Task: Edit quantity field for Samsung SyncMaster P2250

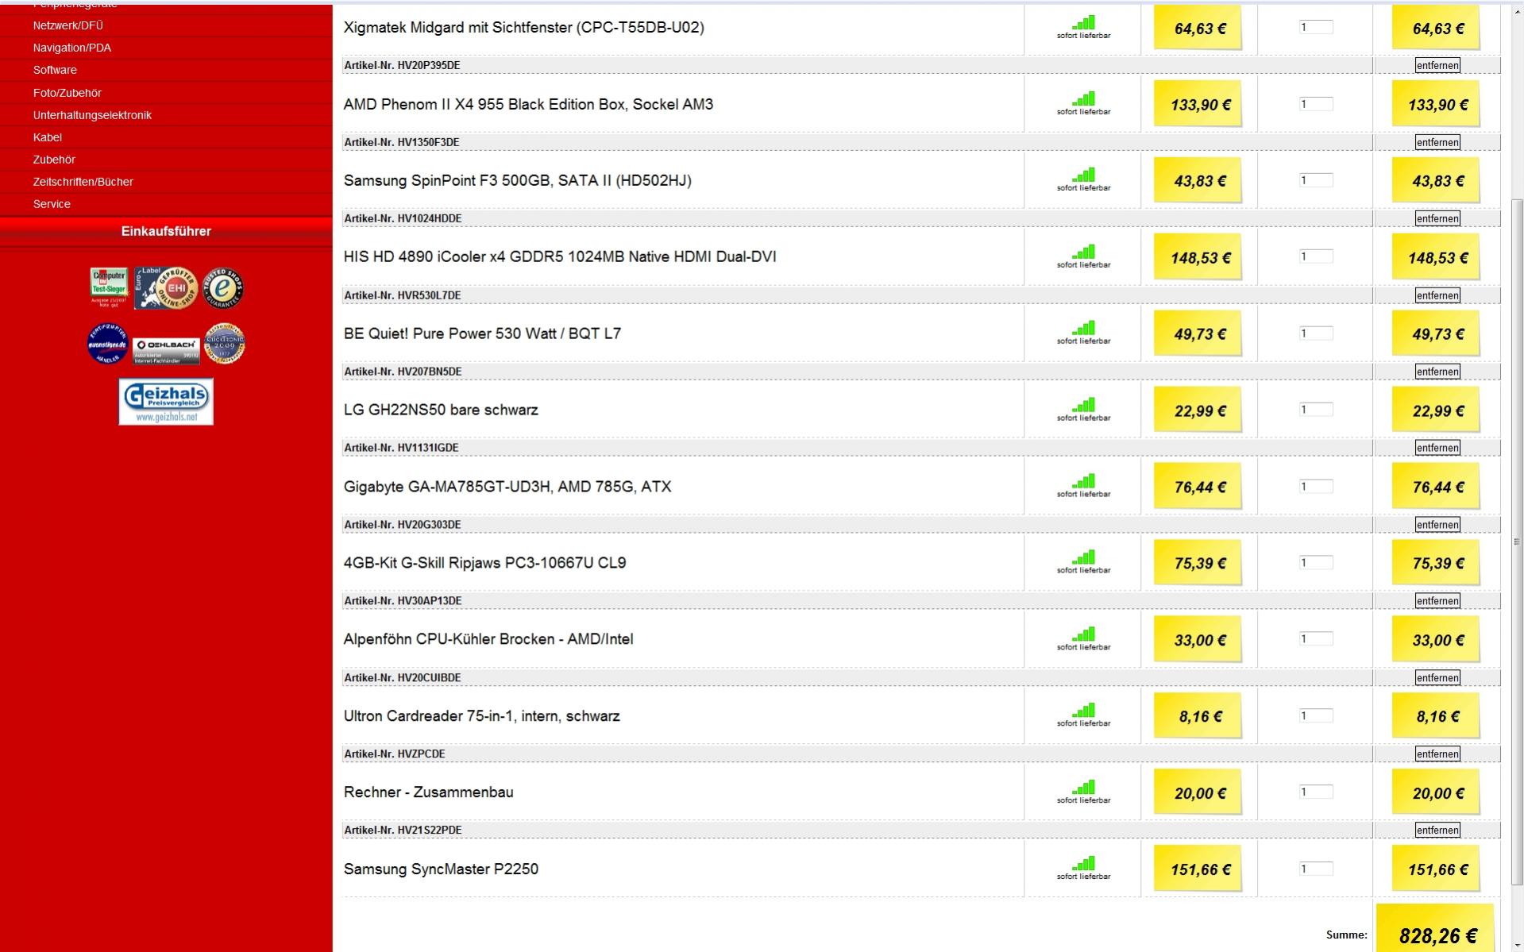Action: coord(1316,869)
